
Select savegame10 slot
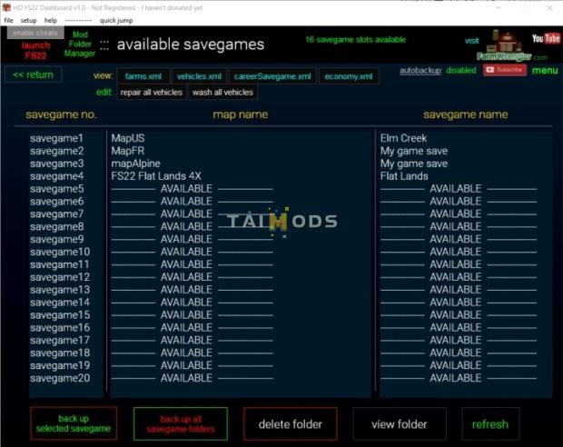tap(60, 252)
